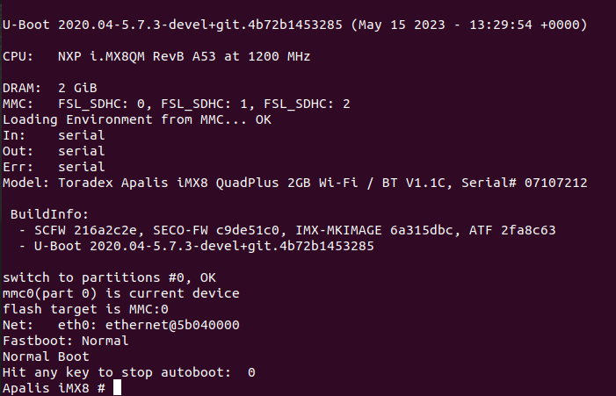616x396 pixels.
Task: Click the 'Err: serial' line
Action: (54, 167)
